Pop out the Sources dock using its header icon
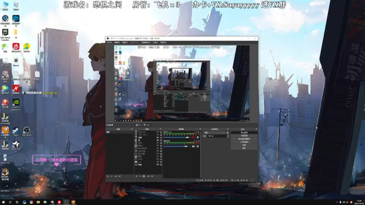The height and width of the screenshot is (205, 365). (x=161, y=129)
